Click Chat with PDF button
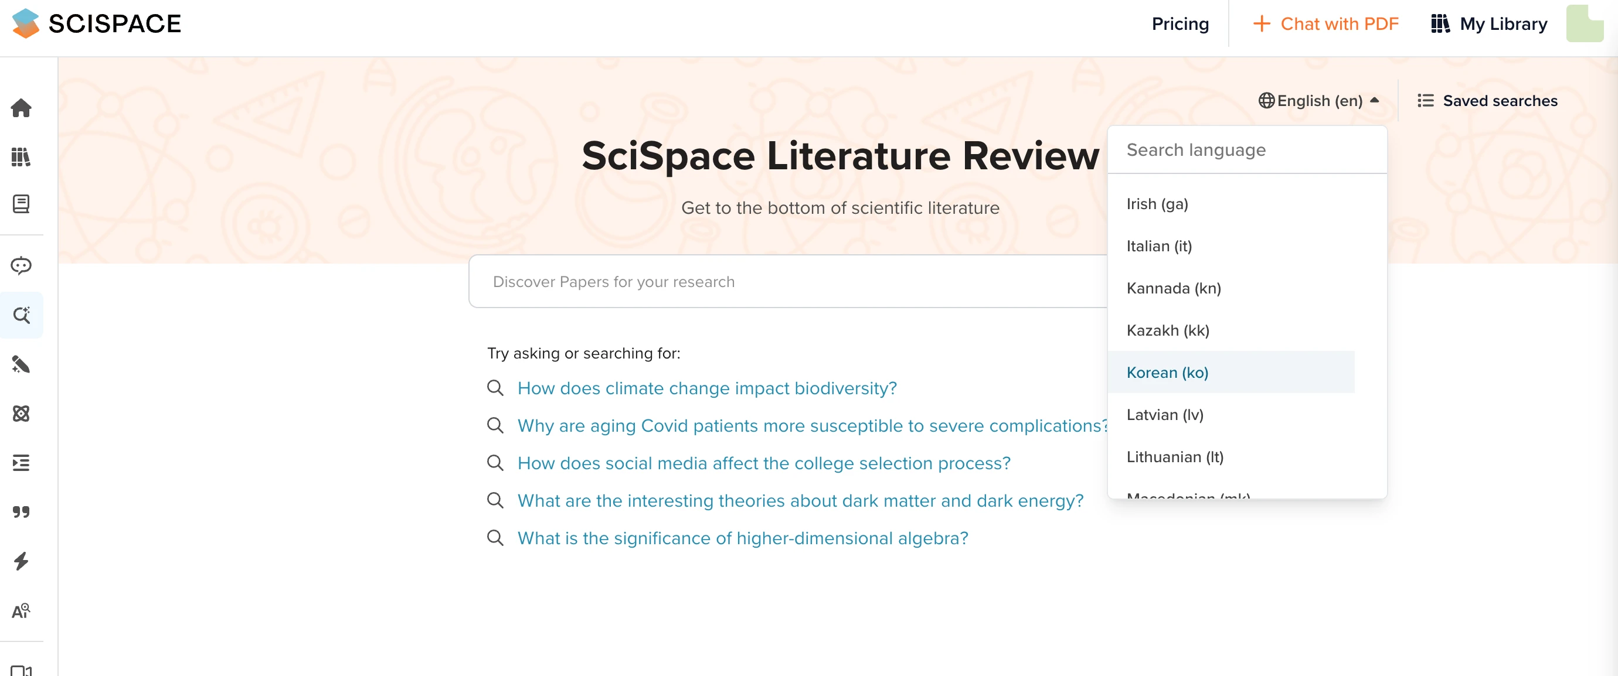 tap(1326, 24)
